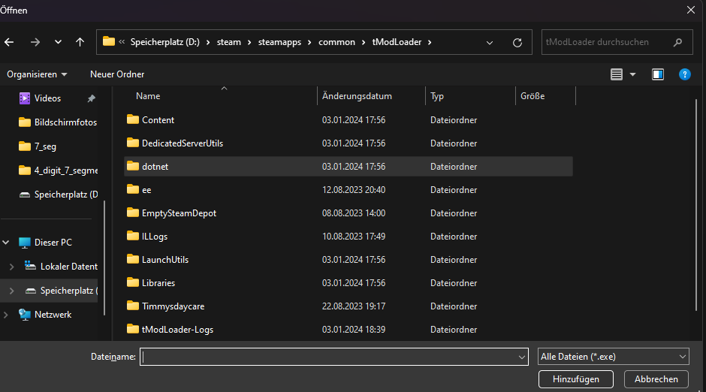Screen dimensions: 706x392
Task: Select the LaunchUtils folder icon
Action: pyautogui.click(x=132, y=259)
